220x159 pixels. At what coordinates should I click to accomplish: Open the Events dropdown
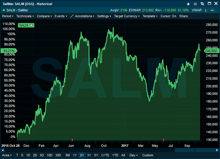coord(61,16)
